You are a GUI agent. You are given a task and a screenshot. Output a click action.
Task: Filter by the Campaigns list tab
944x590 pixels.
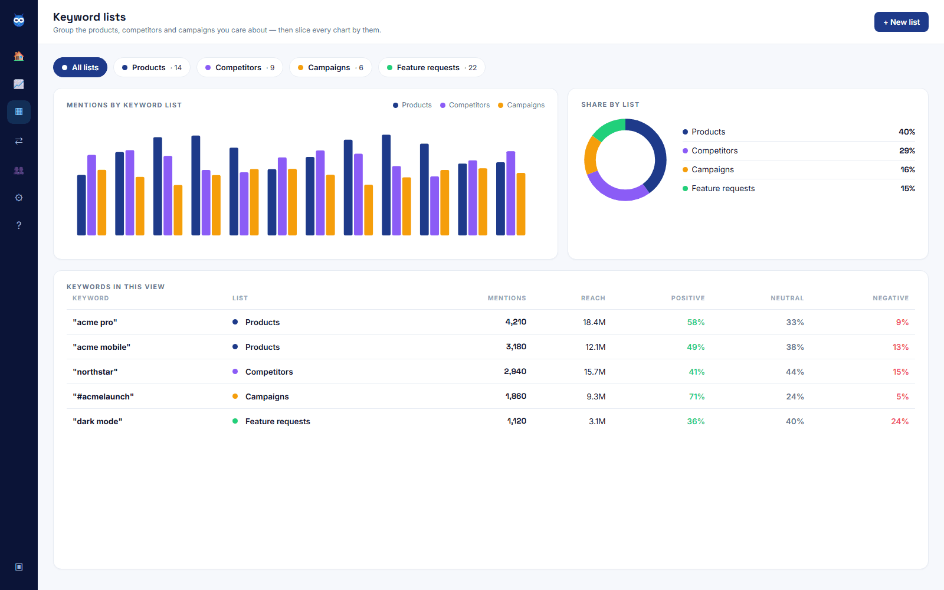[330, 67]
